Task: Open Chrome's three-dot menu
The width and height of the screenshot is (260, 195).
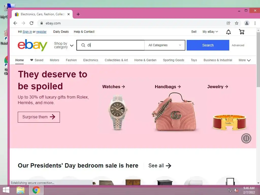Action: click(x=255, y=23)
